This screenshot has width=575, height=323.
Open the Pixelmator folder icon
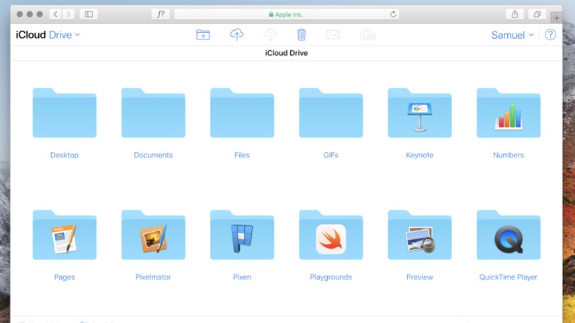coord(153,235)
